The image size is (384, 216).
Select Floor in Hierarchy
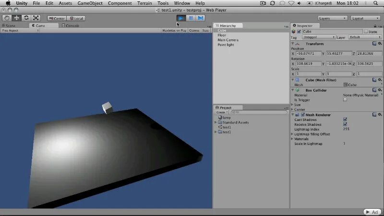(251, 35)
